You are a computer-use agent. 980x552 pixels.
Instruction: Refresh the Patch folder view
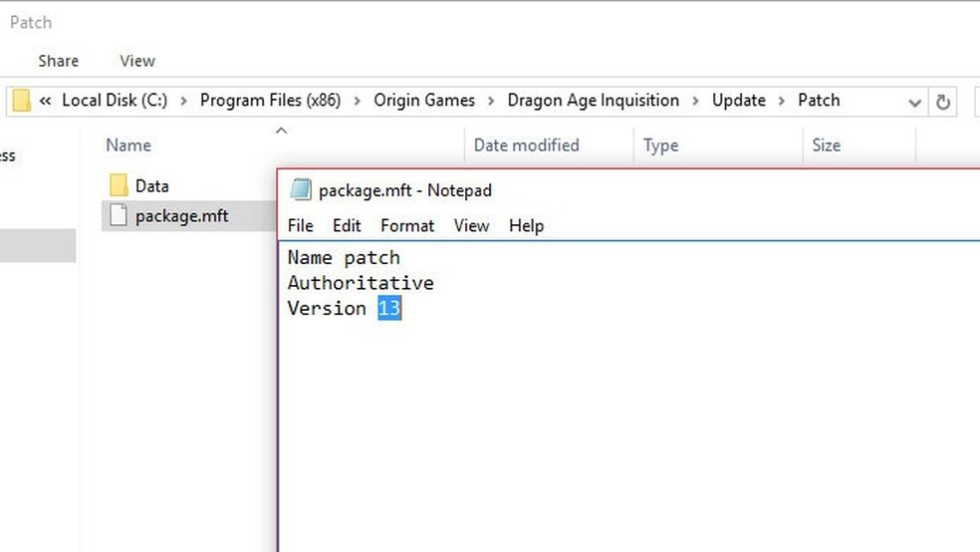click(942, 102)
